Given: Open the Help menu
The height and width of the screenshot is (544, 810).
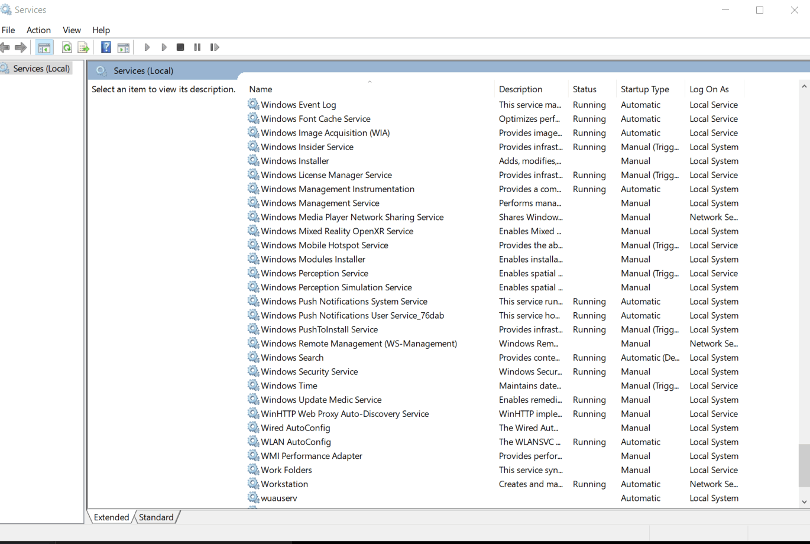Looking at the screenshot, I should pos(101,30).
